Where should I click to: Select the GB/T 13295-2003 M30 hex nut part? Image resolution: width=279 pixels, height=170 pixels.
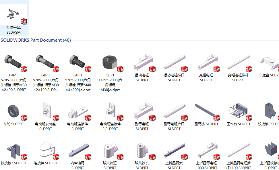(x=110, y=73)
